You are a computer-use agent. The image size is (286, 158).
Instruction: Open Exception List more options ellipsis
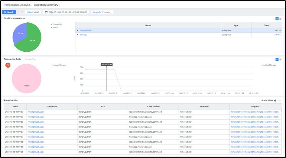coord(280,100)
